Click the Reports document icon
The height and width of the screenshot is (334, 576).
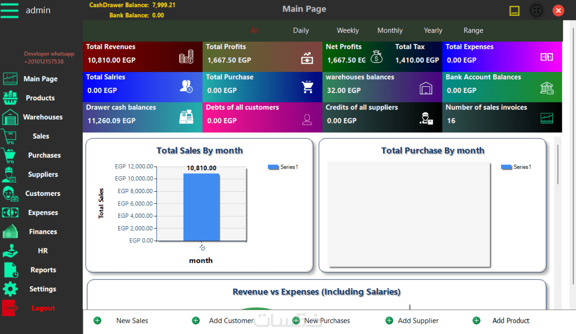pos(11,270)
